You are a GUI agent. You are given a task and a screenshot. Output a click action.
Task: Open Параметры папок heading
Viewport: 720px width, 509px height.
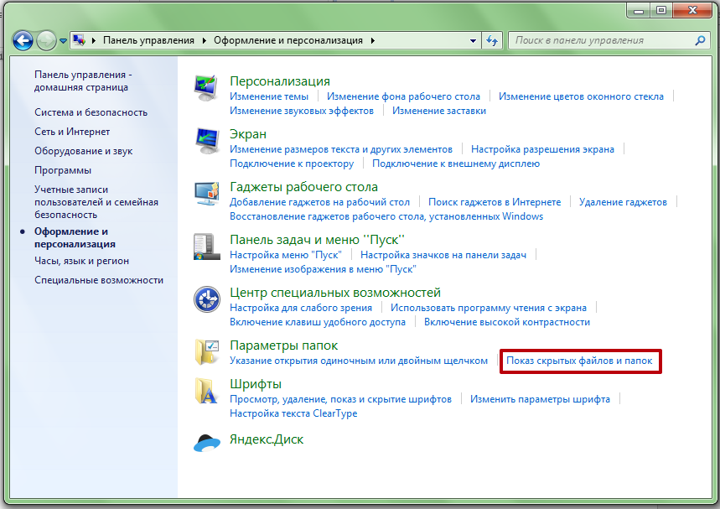[x=284, y=345]
